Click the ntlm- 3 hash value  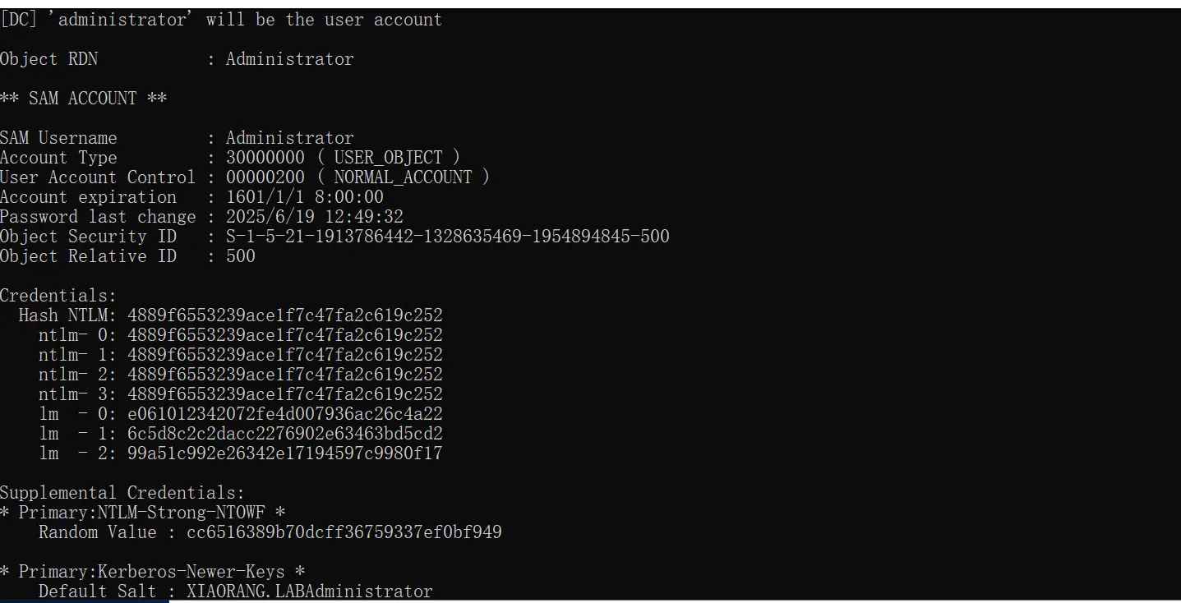coord(284,394)
